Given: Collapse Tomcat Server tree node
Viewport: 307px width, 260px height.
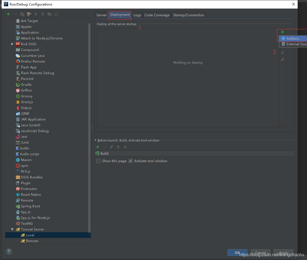Looking at the screenshot, I should tap(12, 229).
